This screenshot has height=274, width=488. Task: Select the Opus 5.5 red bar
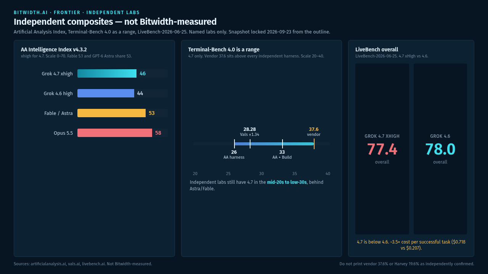coord(115,133)
